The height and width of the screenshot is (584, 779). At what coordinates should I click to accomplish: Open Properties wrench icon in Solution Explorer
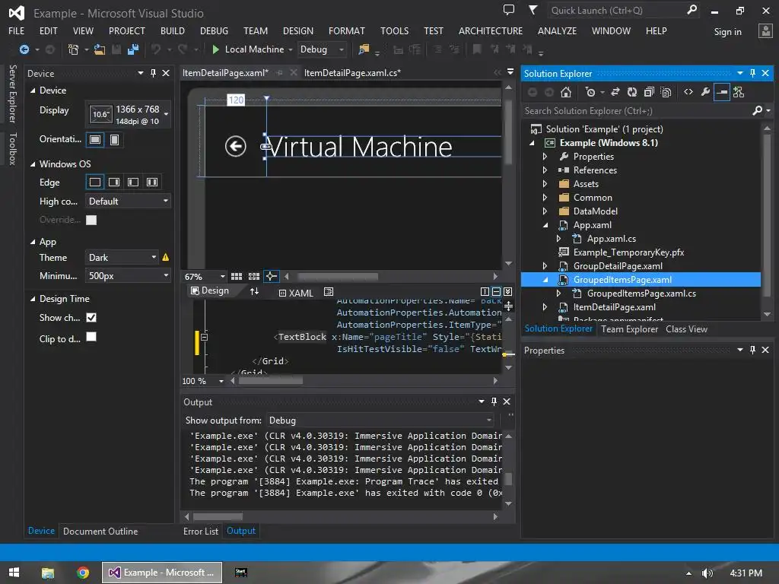click(x=705, y=92)
